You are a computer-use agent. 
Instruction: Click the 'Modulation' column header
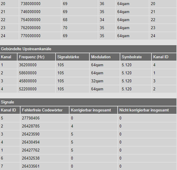pos(104,57)
